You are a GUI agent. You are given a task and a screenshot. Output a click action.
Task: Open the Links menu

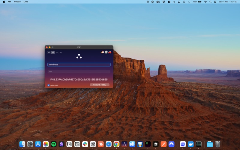tap(26, 2)
